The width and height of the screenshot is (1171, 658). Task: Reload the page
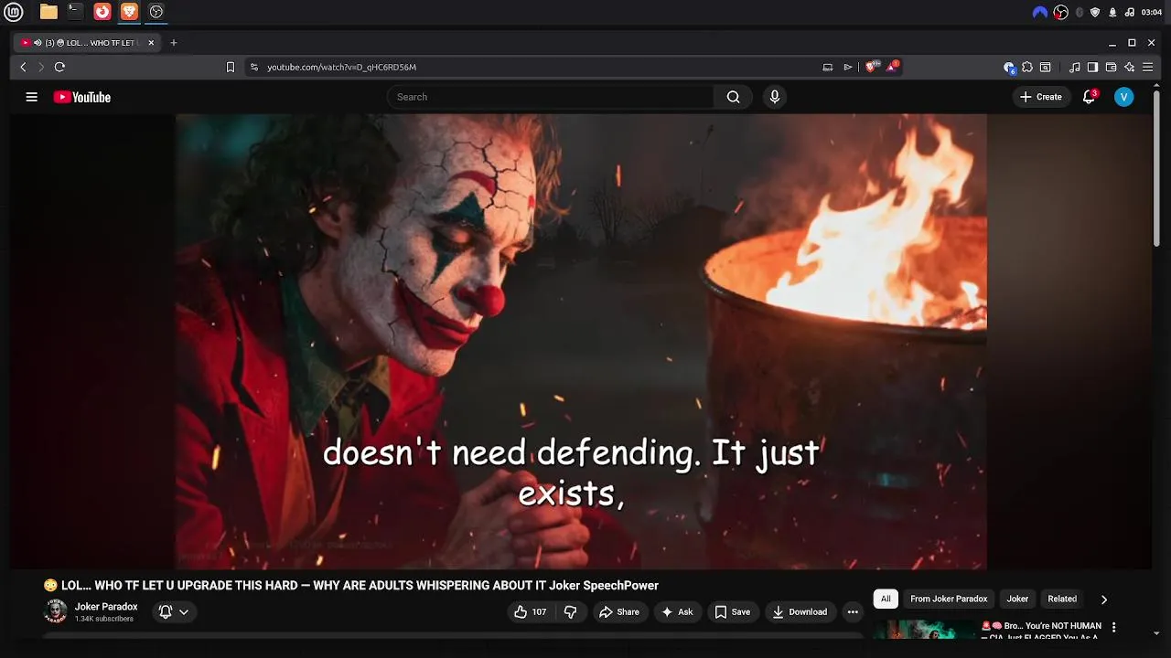click(x=59, y=67)
